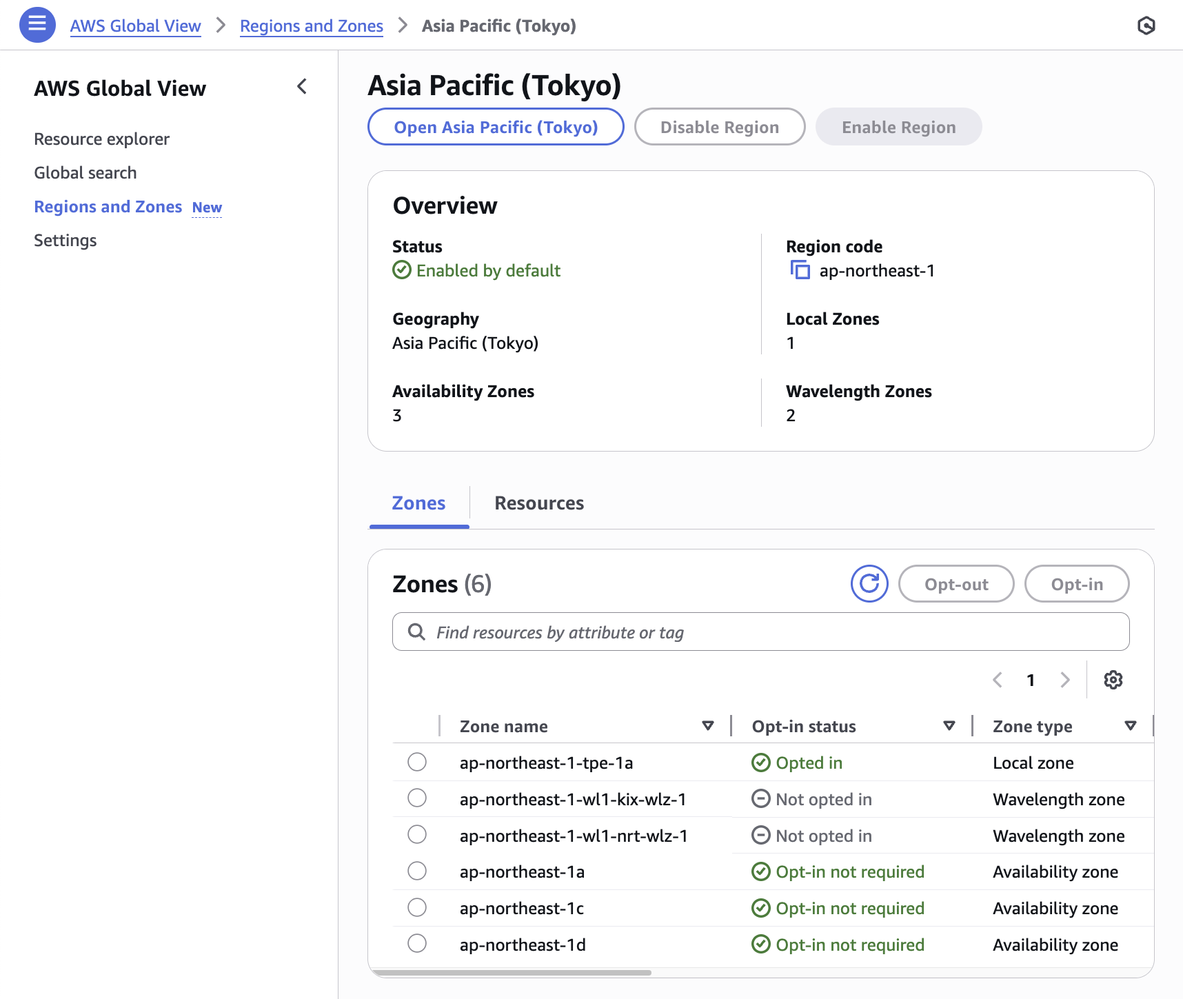Refresh the Zones table

pyautogui.click(x=869, y=584)
